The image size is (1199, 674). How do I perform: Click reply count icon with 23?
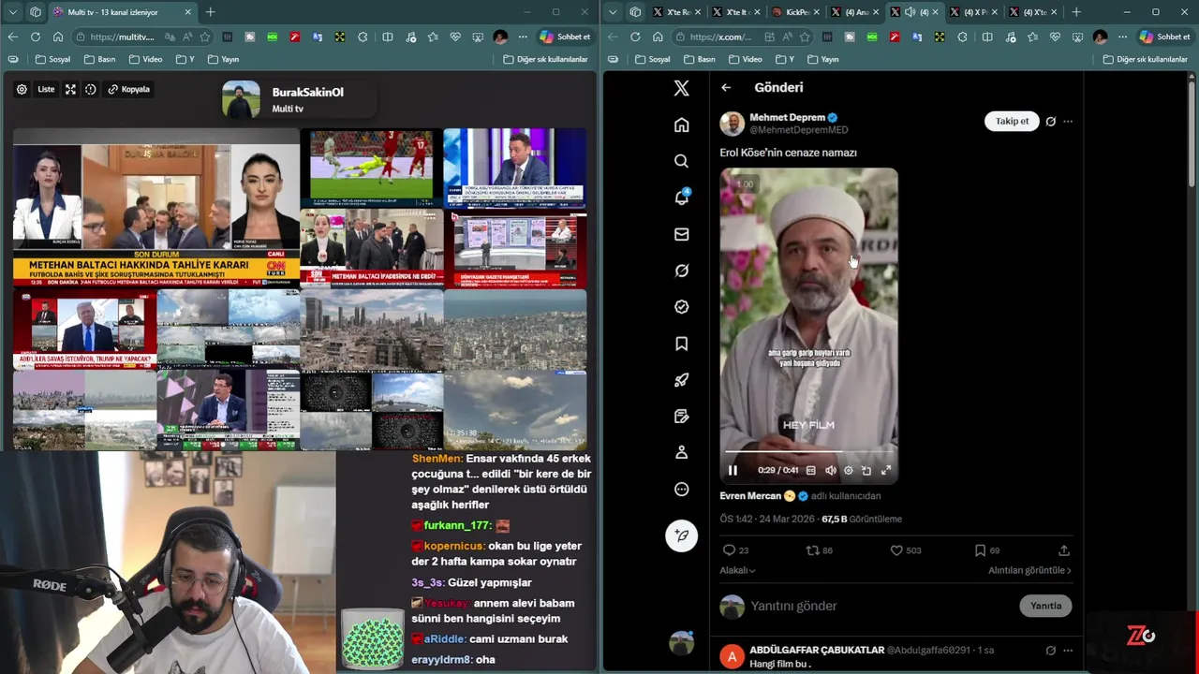click(729, 550)
